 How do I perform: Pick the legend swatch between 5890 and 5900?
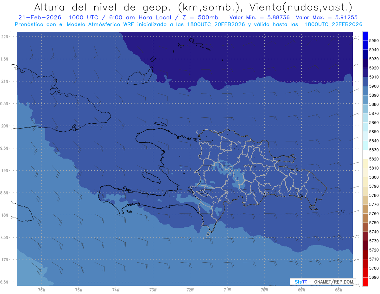[365, 91]
